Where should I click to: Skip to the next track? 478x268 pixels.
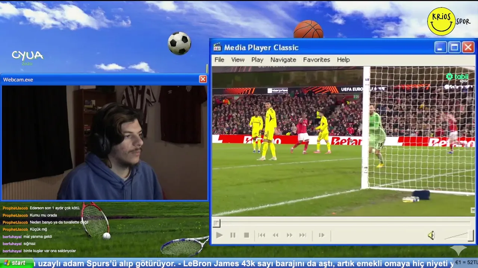[x=303, y=235]
